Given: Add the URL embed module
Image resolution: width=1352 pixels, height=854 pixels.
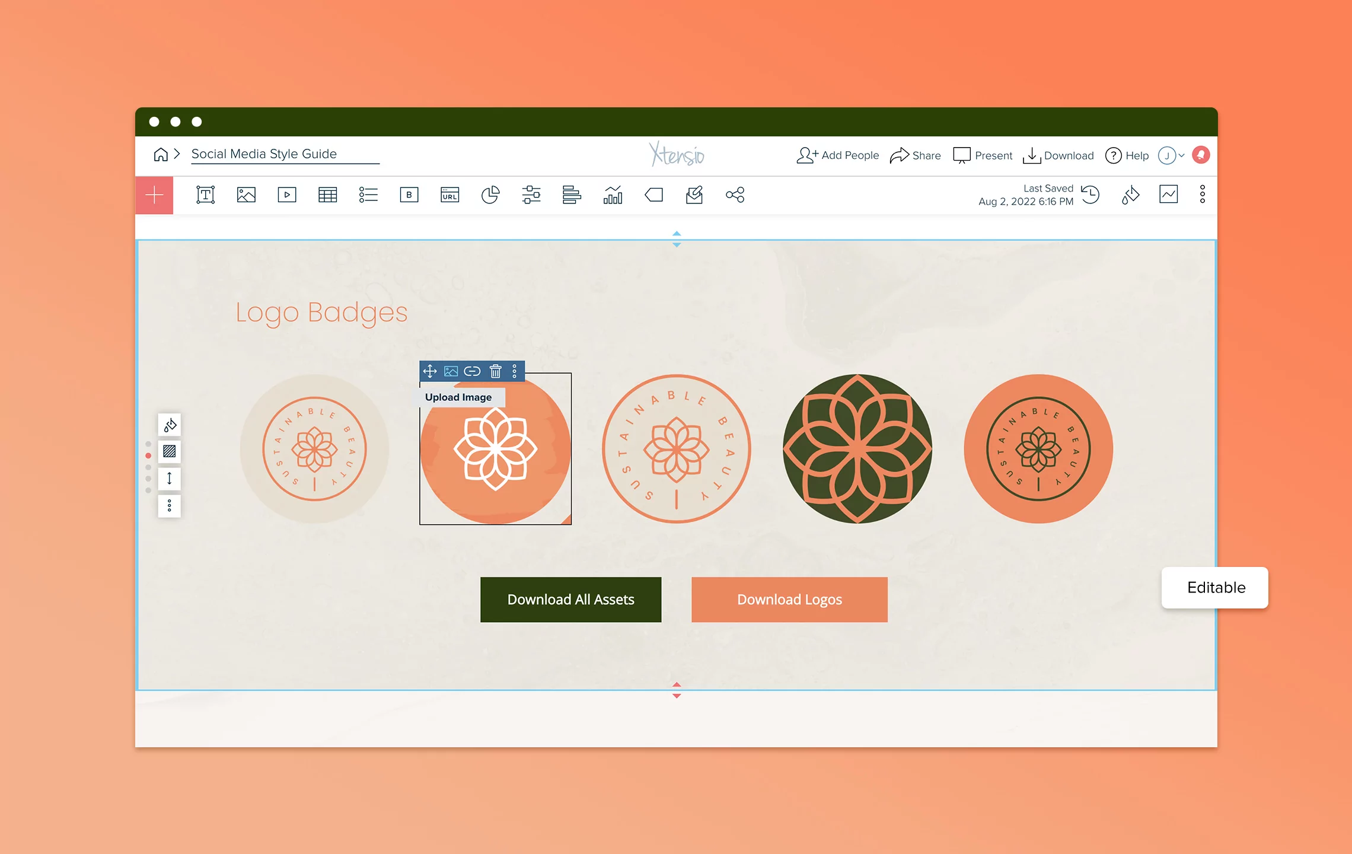Looking at the screenshot, I should pos(449,195).
